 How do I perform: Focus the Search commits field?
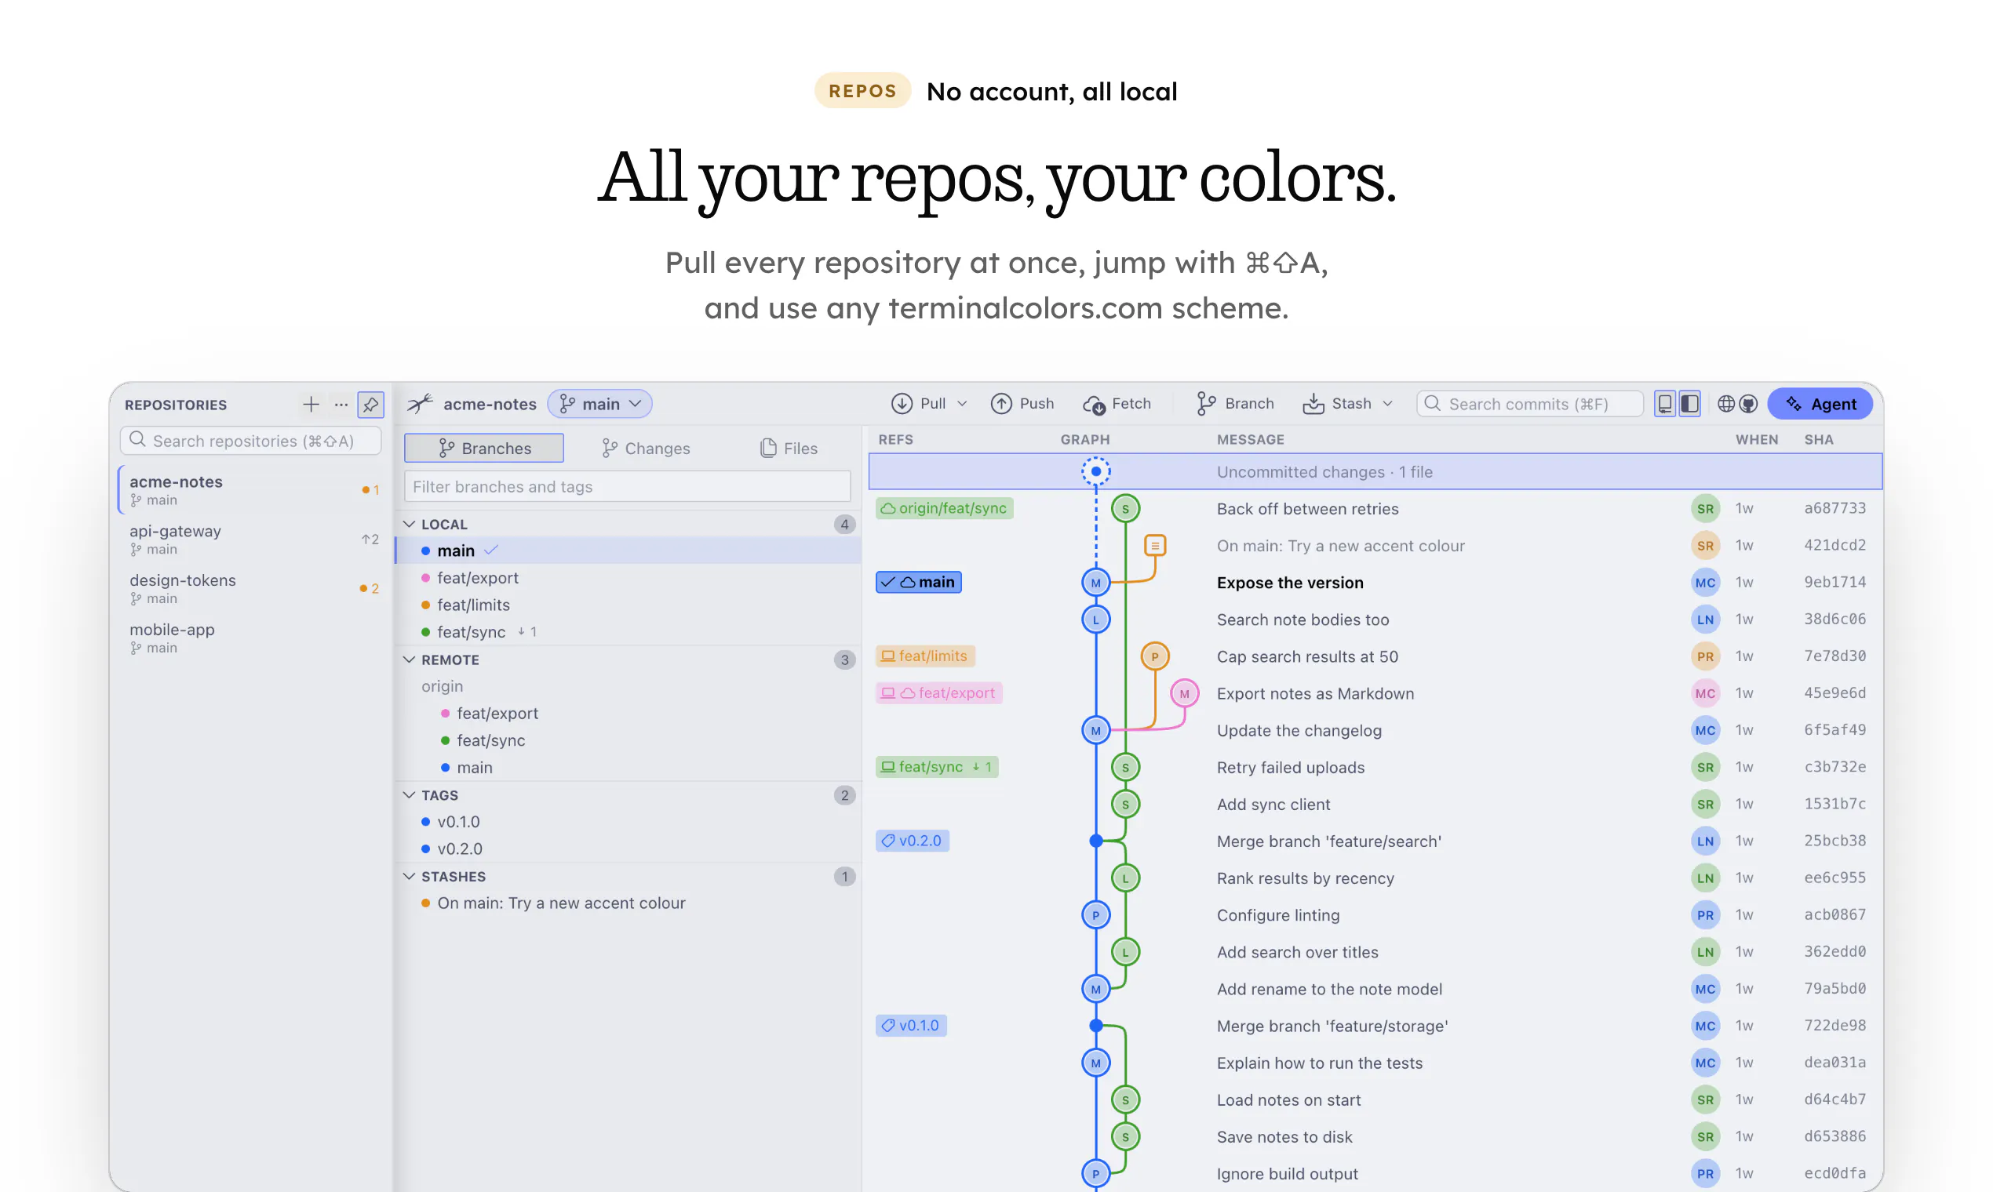pyautogui.click(x=1529, y=403)
